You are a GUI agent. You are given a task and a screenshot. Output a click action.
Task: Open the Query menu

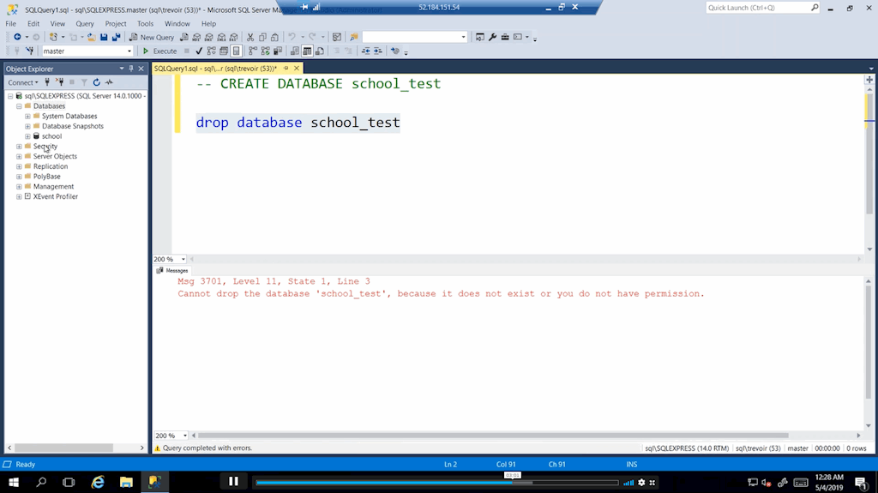tap(85, 23)
